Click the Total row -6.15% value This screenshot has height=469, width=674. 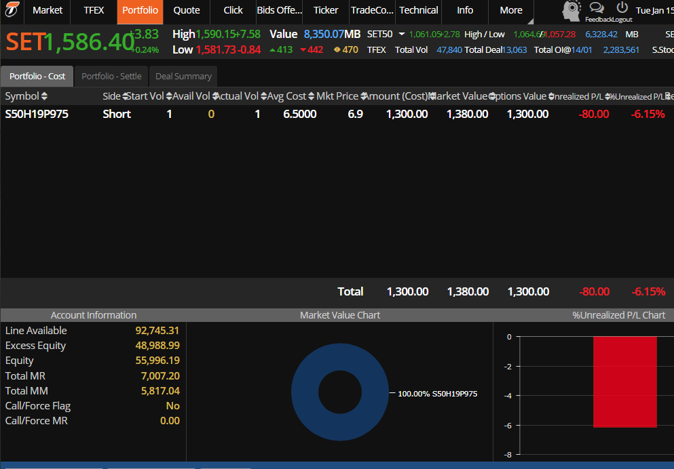point(649,292)
